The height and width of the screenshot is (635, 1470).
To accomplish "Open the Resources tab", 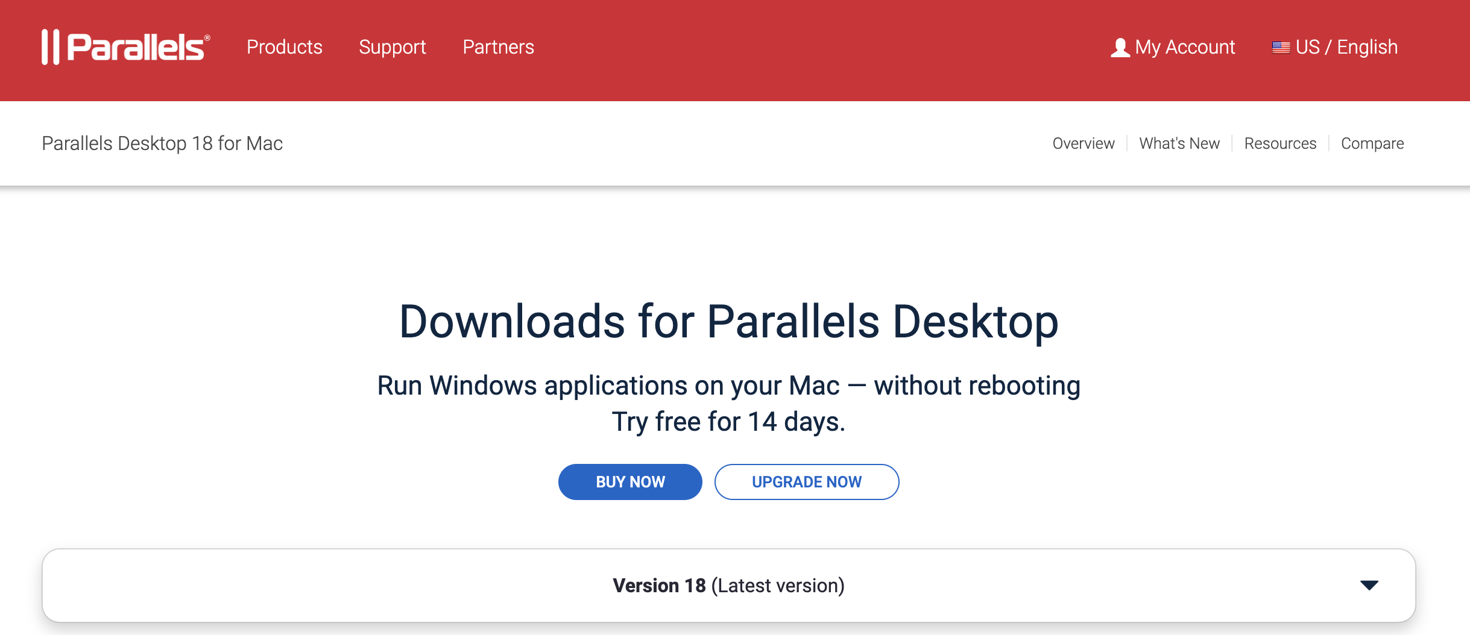I will [x=1280, y=143].
